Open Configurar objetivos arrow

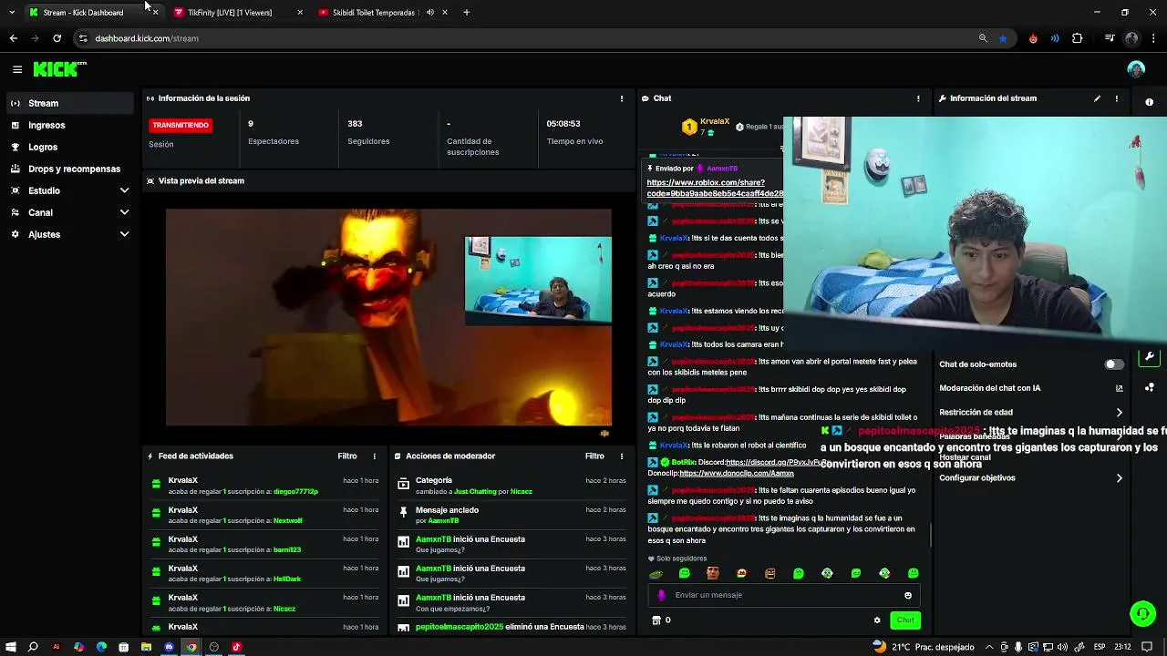1120,478
